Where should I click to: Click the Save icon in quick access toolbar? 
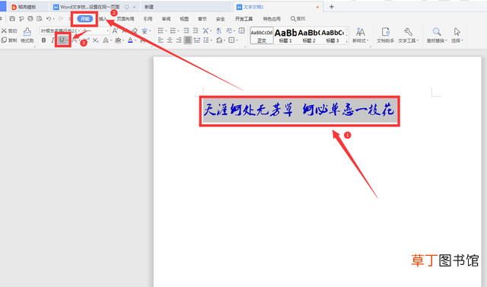tap(12, 18)
